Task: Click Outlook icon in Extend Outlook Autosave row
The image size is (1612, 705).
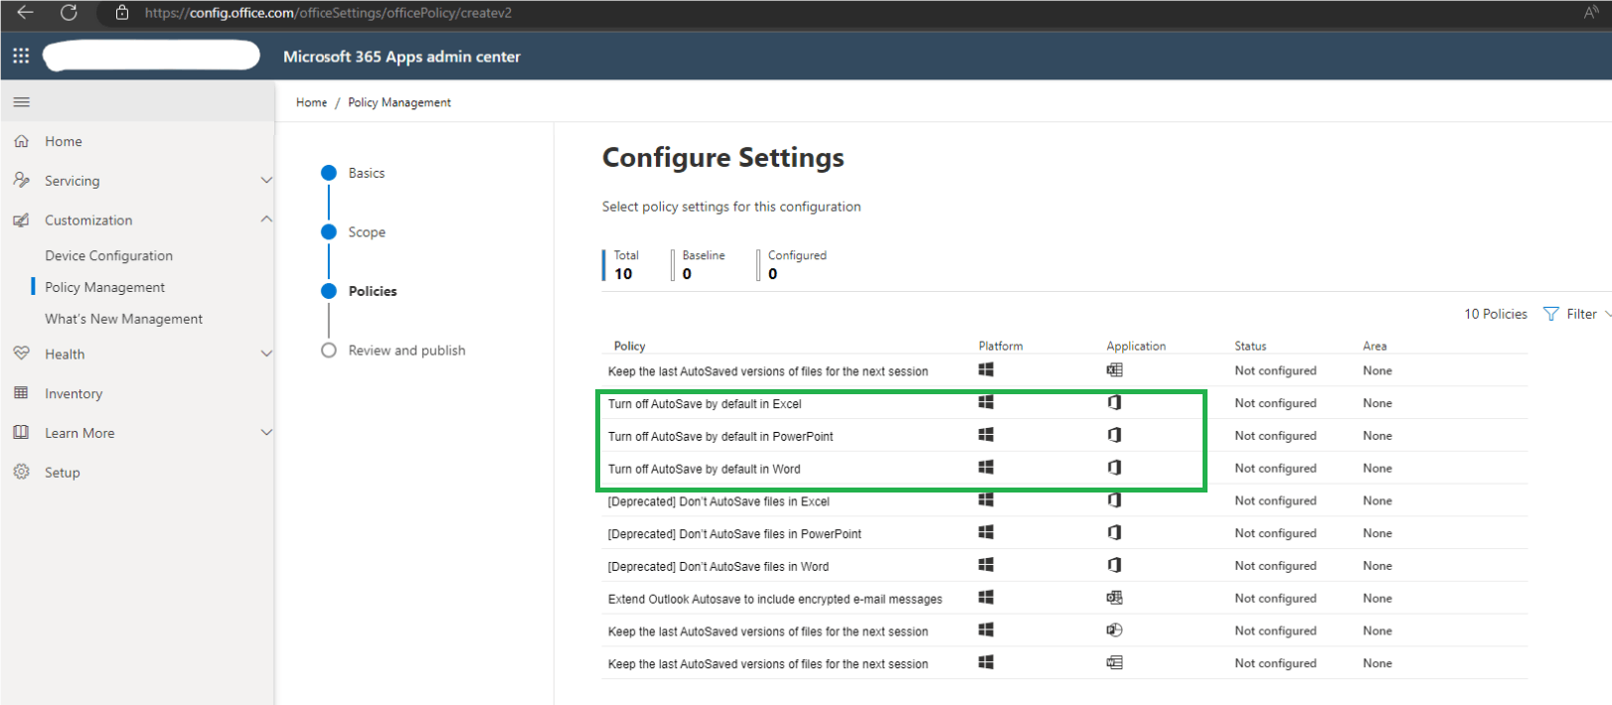Action: [1114, 598]
